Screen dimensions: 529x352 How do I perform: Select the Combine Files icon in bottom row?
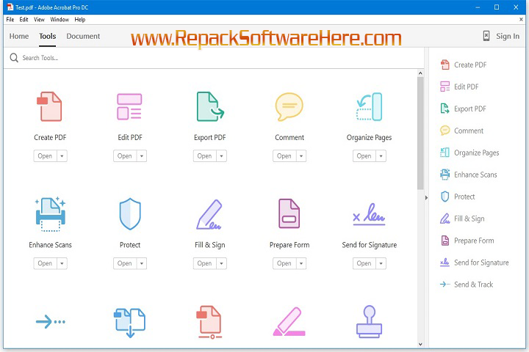tap(130, 323)
